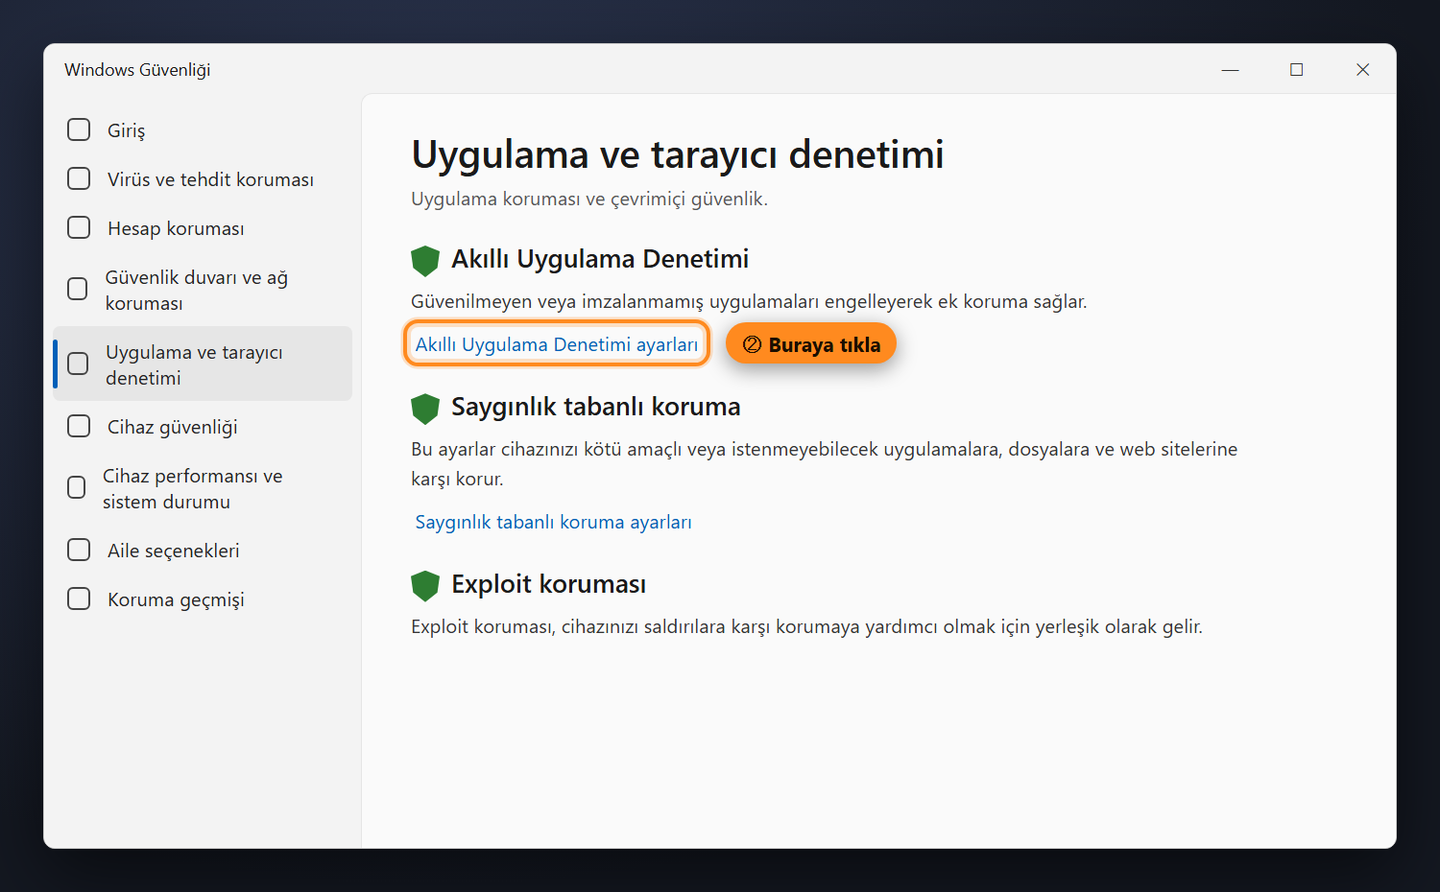This screenshot has height=892, width=1440.
Task: Open Saygınlık tabanlı koruma ayarları link
Action: click(553, 522)
